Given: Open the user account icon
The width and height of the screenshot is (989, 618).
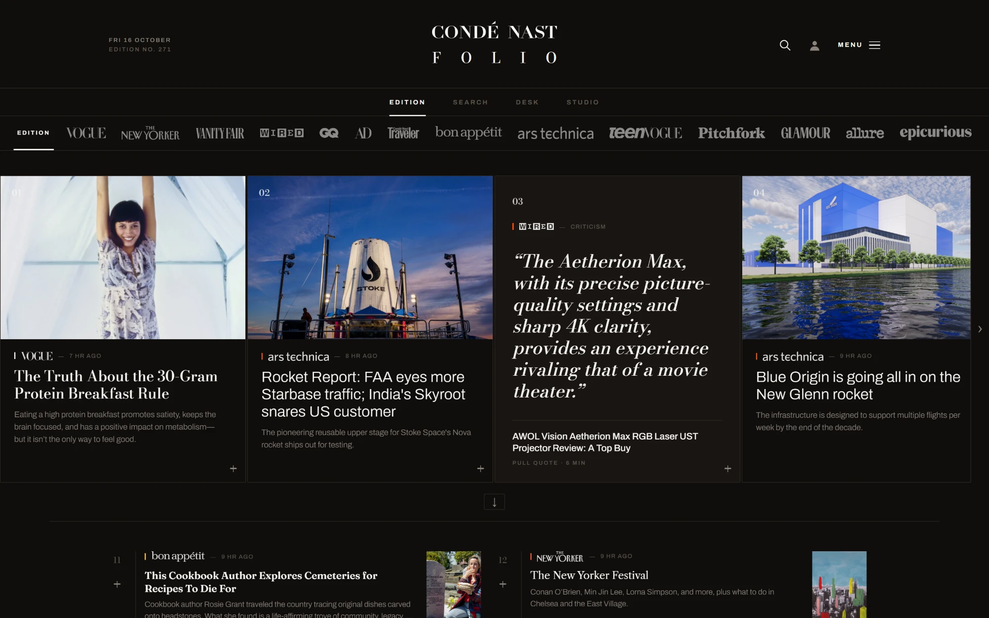Looking at the screenshot, I should point(814,45).
